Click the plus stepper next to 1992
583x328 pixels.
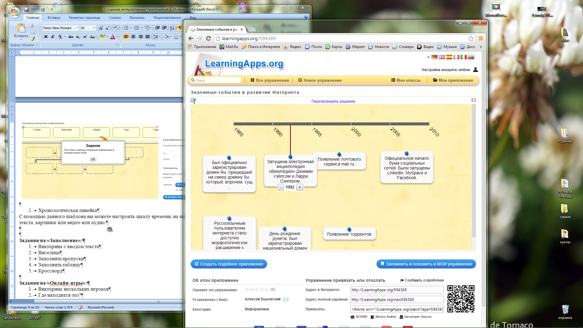(x=300, y=187)
